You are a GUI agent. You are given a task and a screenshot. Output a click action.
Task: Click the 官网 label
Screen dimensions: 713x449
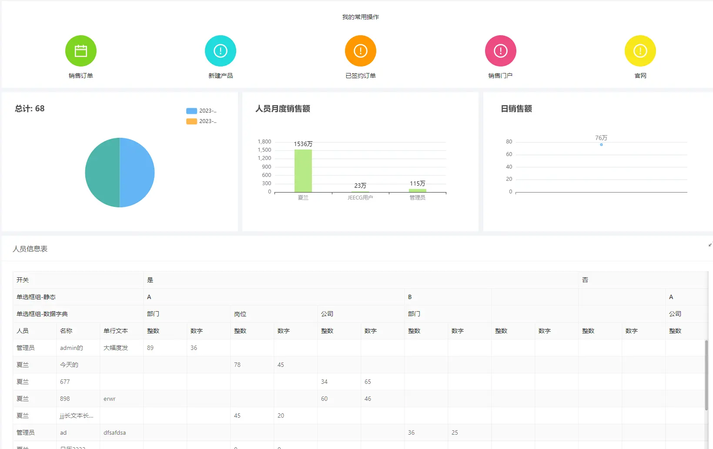tap(640, 76)
